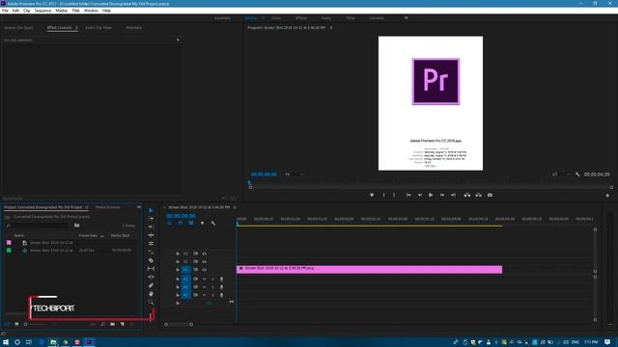Open Effect Controls panel menu

point(76,28)
